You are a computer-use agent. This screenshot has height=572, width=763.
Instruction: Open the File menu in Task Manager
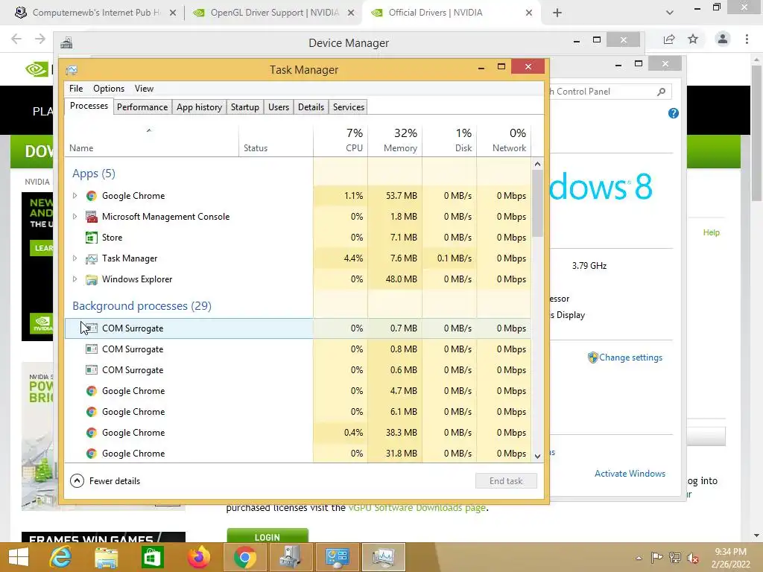coord(76,89)
